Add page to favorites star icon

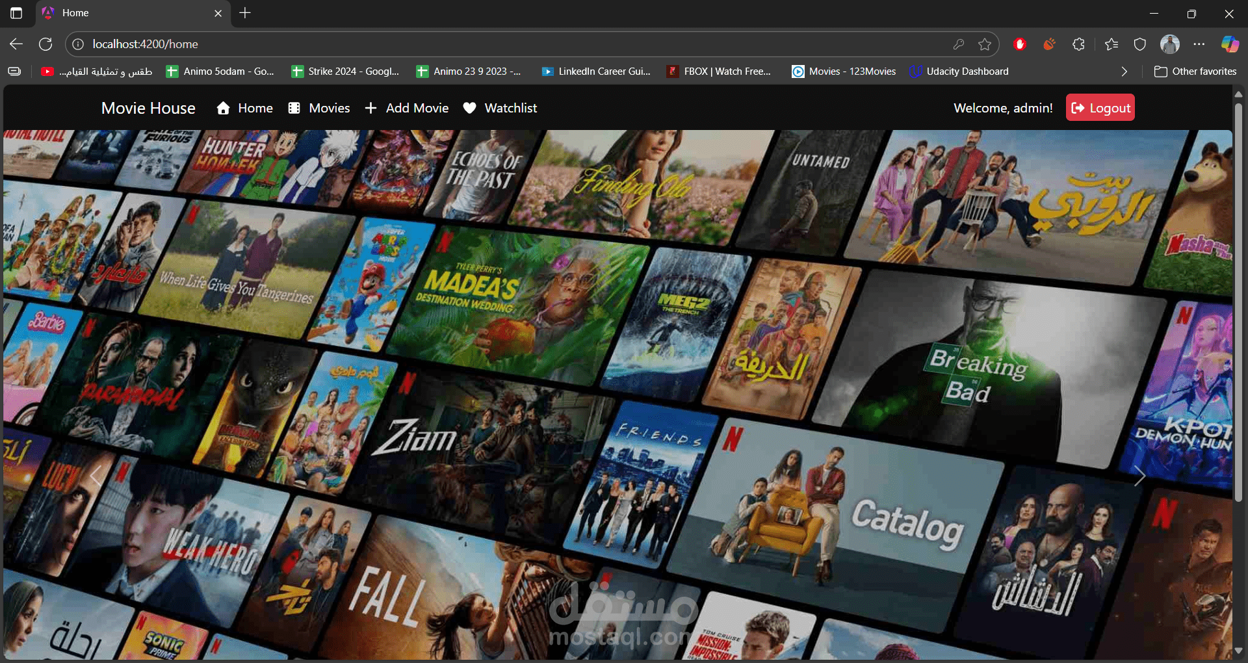click(985, 44)
